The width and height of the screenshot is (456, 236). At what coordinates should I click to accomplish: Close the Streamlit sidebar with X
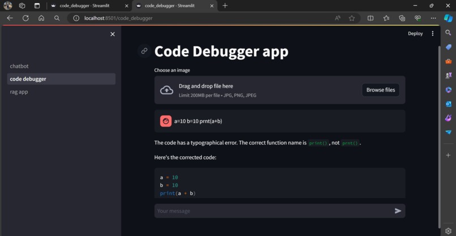(113, 34)
